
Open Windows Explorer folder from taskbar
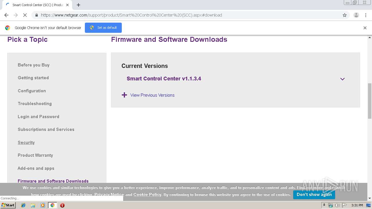click(33, 205)
